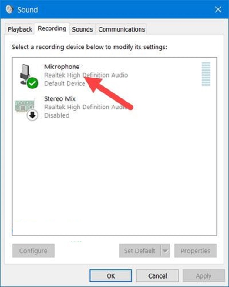Click the Stereo Mix sound card icon
The height and width of the screenshot is (287, 229).
coord(25,106)
